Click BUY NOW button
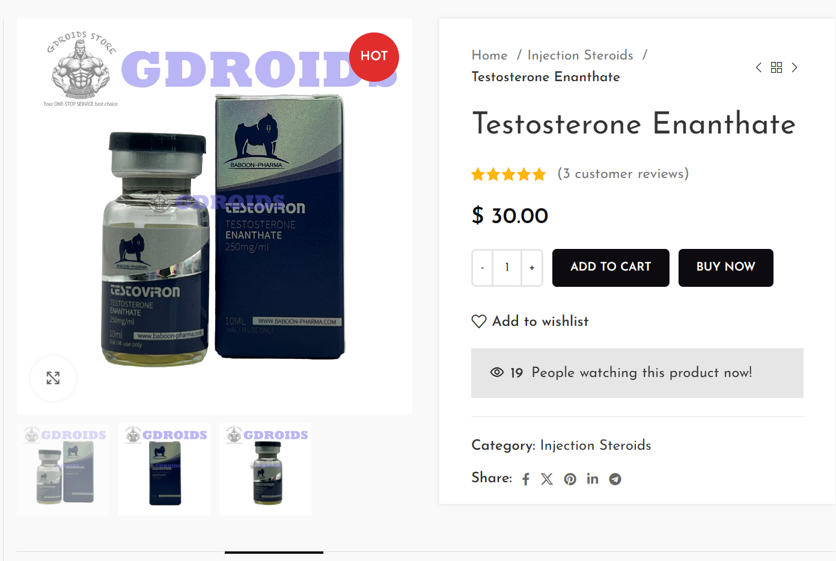This screenshot has height=561, width=836. click(x=726, y=268)
